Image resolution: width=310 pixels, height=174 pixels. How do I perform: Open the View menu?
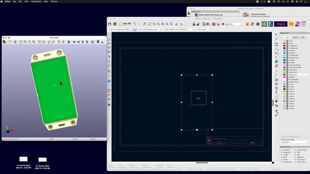[x=27, y=1]
